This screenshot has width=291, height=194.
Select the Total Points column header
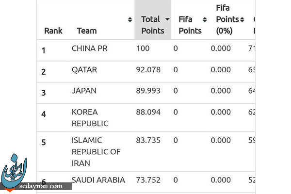pyautogui.click(x=153, y=25)
